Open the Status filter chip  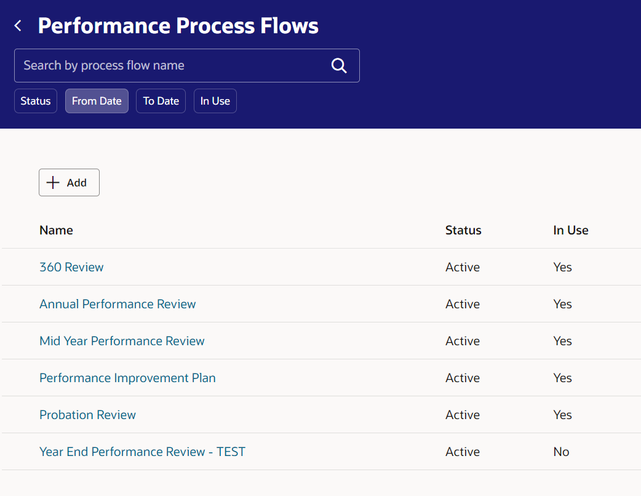click(36, 101)
